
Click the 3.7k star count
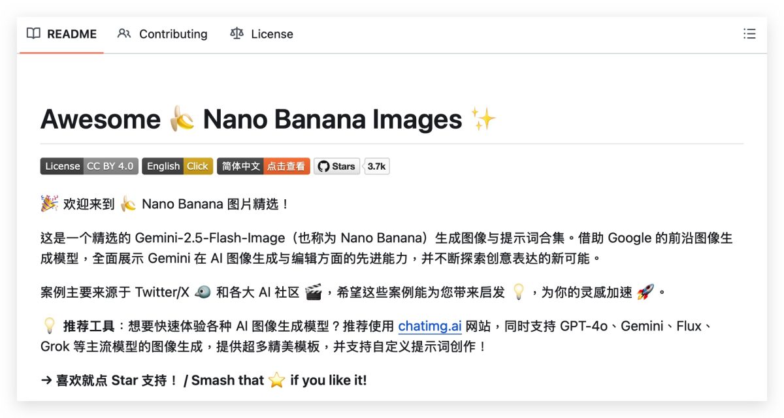pyautogui.click(x=376, y=166)
